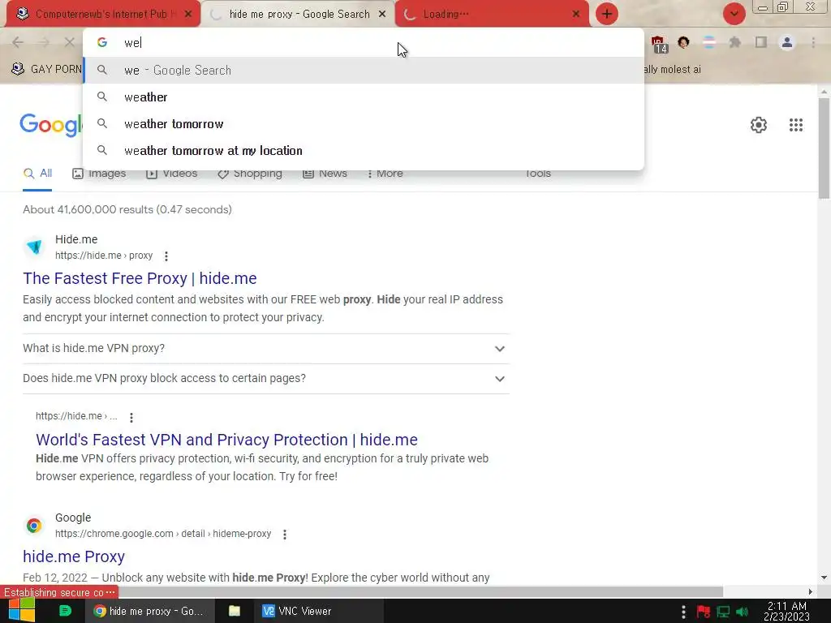Click the red flag tray icon
Image resolution: width=831 pixels, height=623 pixels.
coord(704,612)
